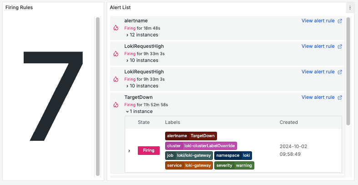
Task: Click the fire icon of the second LokiRequestHigh alert
Action: coord(116,79)
